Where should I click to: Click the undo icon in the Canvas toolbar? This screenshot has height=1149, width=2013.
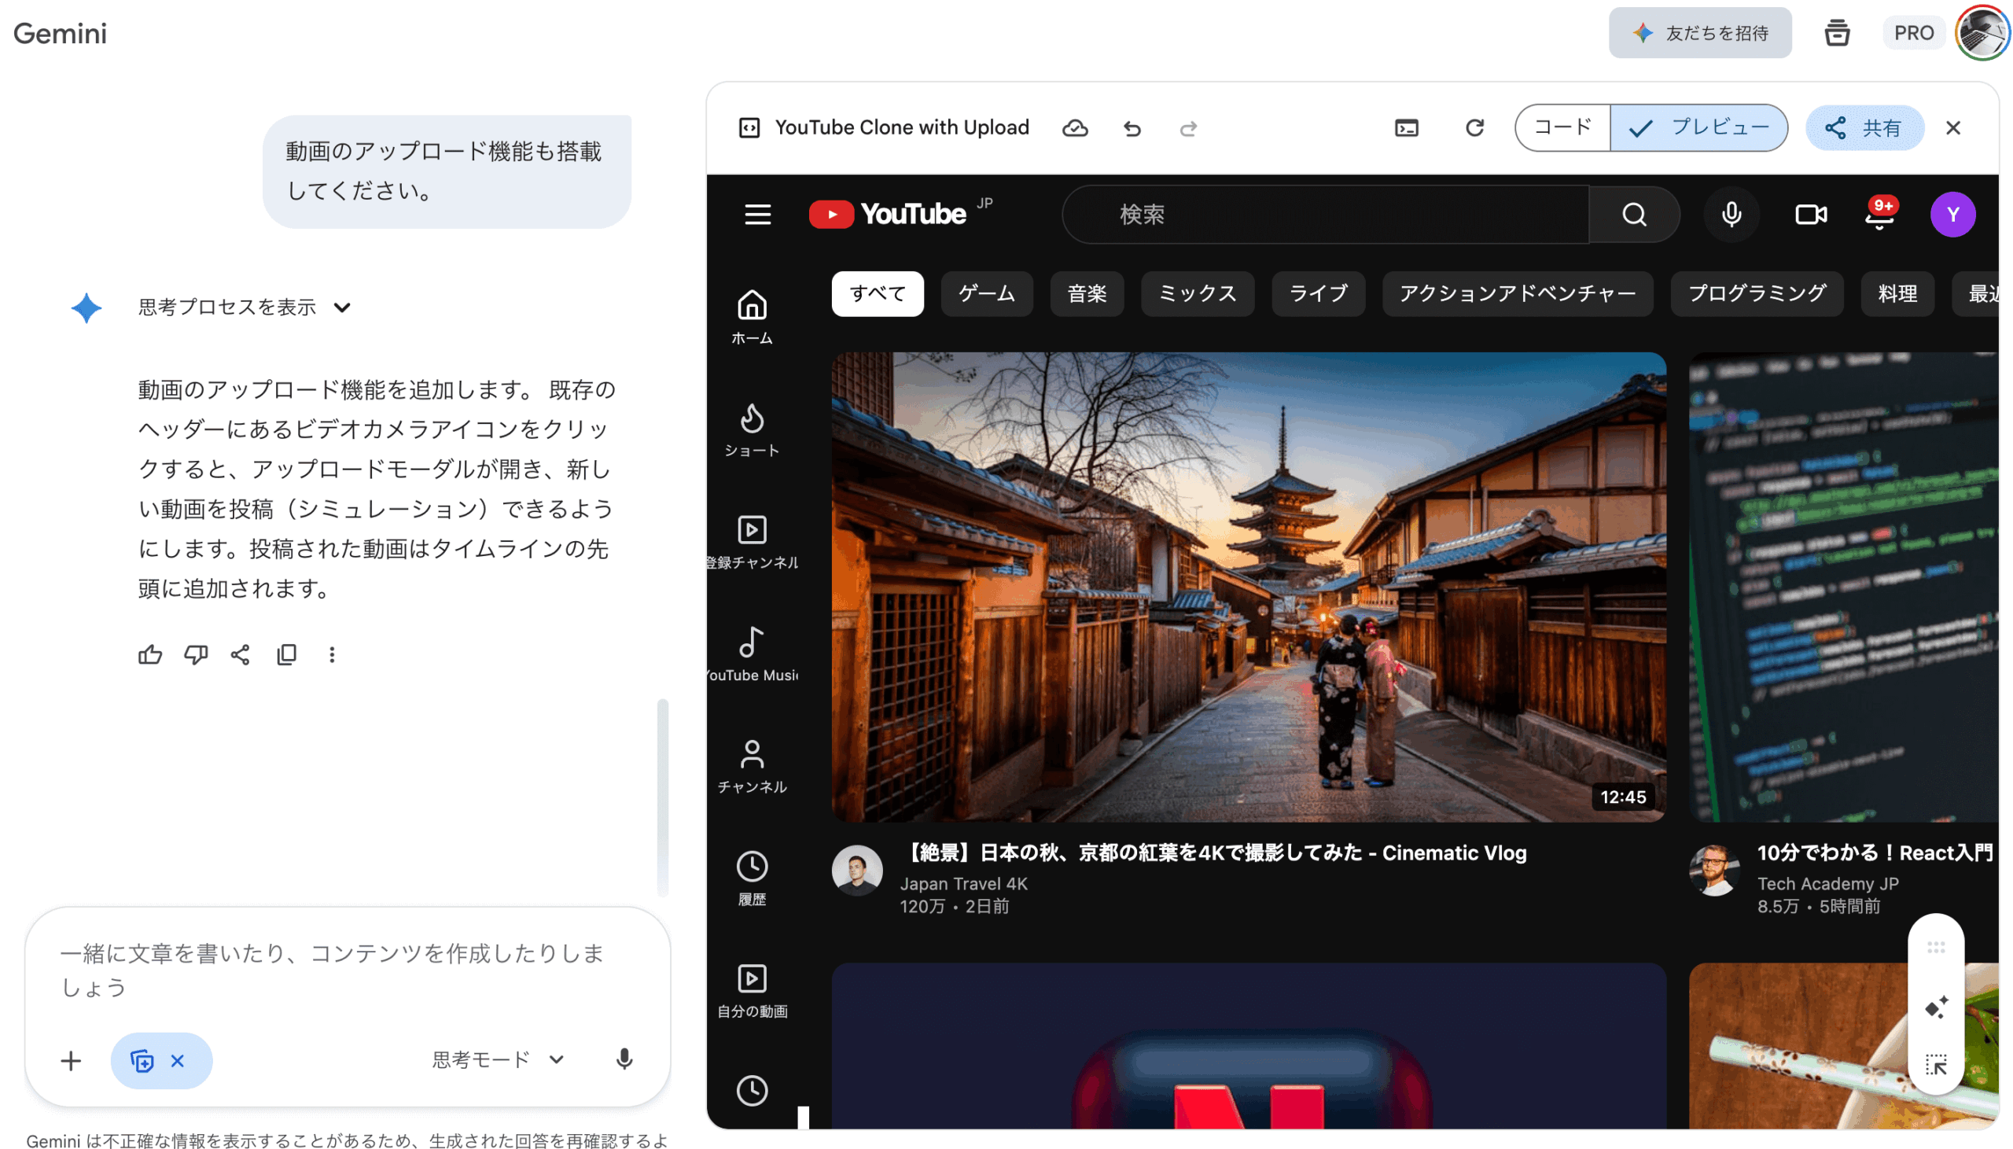(1133, 128)
